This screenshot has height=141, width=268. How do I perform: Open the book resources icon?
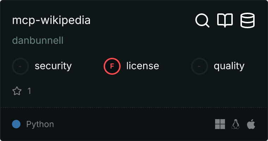(225, 20)
